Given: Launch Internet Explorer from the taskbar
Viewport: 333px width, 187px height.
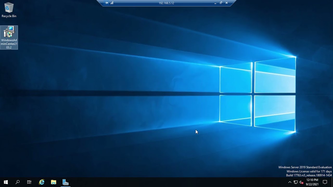Looking at the screenshot, I should [42, 182].
